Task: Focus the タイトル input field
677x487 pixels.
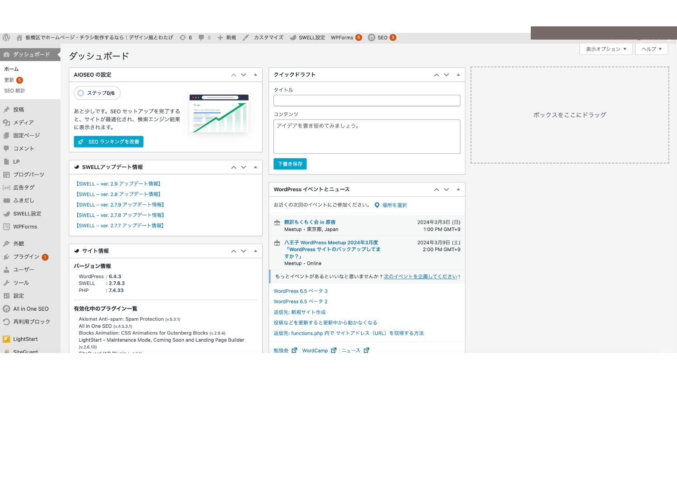Action: click(x=367, y=101)
